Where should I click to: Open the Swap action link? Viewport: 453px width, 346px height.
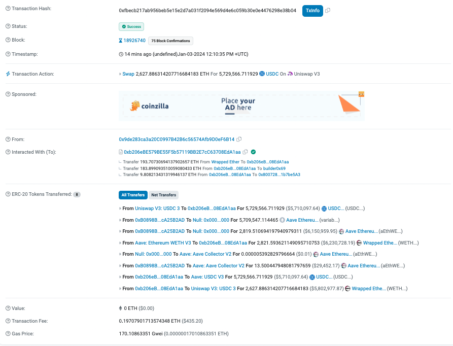click(128, 74)
